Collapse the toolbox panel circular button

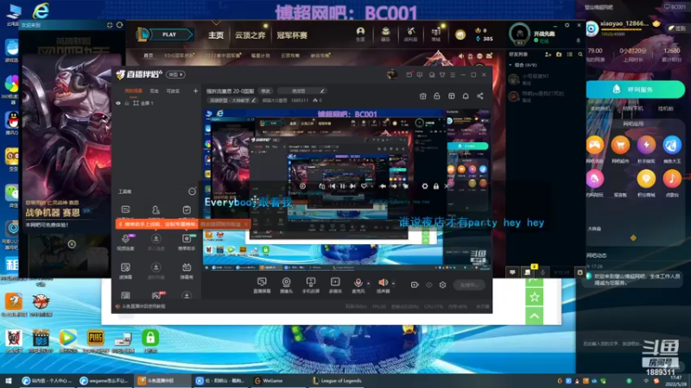(x=192, y=191)
